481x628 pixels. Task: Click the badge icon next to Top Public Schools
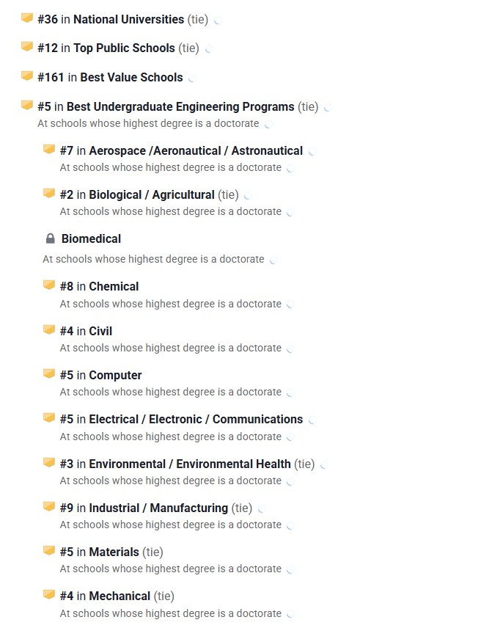coord(27,47)
